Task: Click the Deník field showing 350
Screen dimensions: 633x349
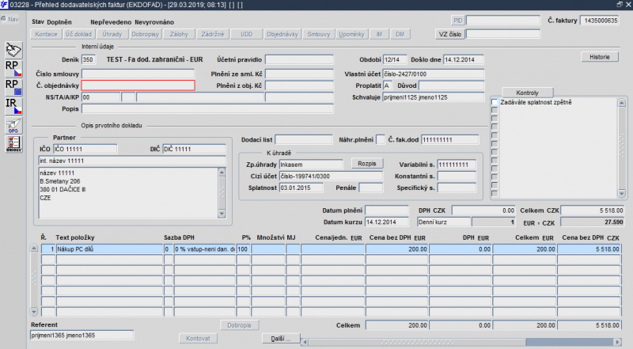Action: coord(89,59)
